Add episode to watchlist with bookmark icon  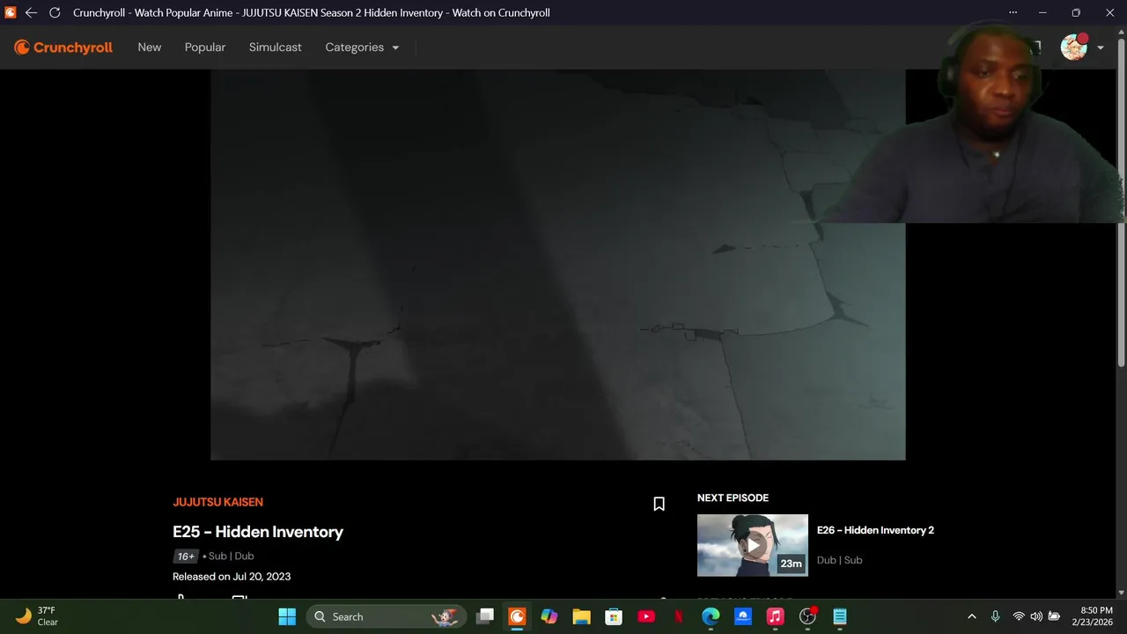tap(659, 504)
